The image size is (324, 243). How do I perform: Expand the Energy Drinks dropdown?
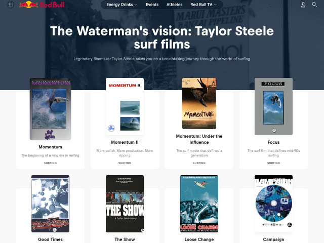(x=121, y=5)
